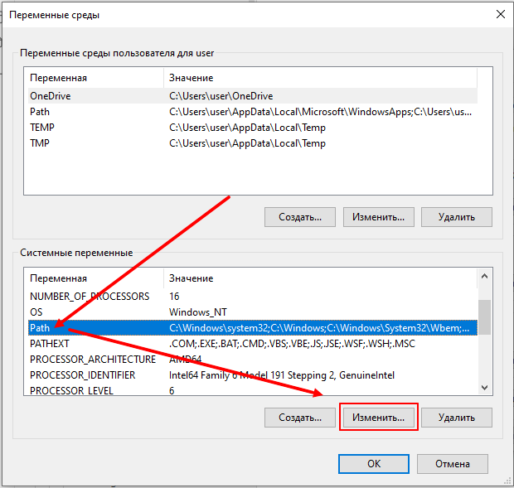
Task: Cancel changes with Отмена button
Action: click(453, 464)
